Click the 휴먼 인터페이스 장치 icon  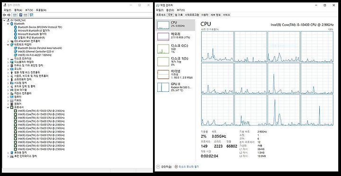[12, 156]
